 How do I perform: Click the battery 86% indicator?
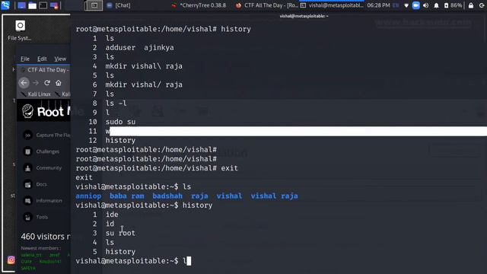pyautogui.click(x=454, y=5)
